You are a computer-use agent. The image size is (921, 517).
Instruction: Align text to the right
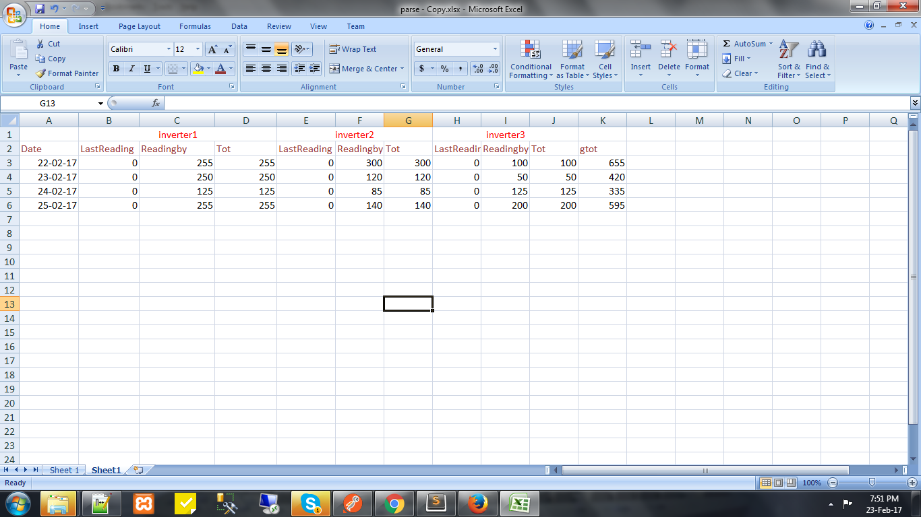282,69
